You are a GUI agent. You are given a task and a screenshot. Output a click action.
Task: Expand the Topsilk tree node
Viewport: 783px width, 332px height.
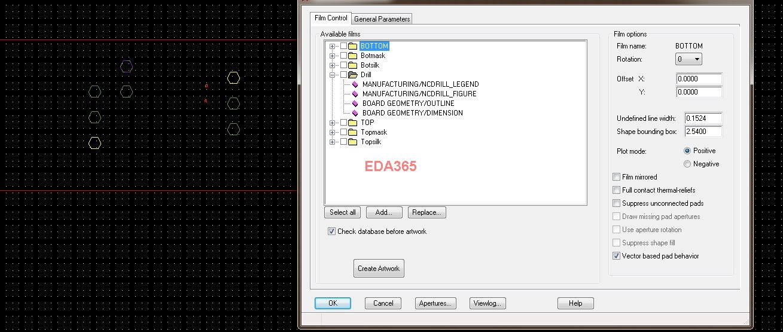tap(333, 142)
